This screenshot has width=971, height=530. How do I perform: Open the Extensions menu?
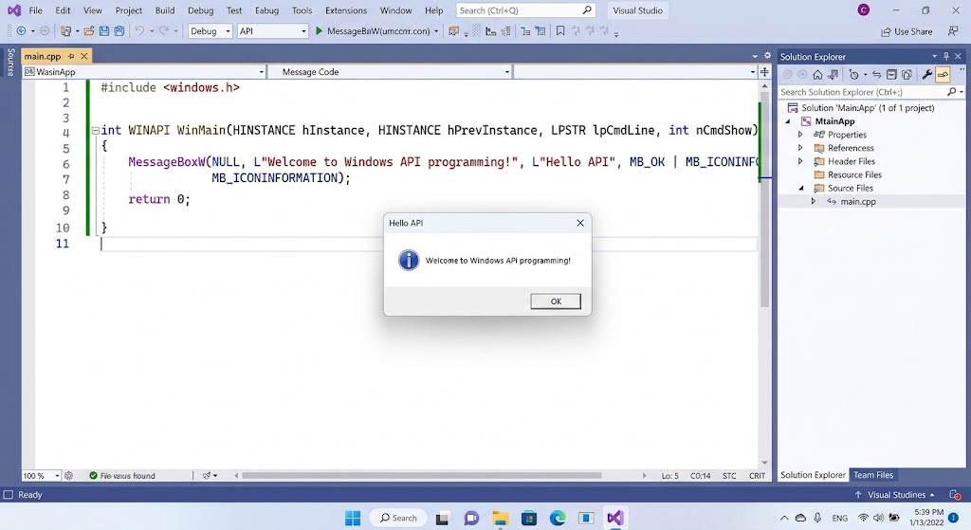[346, 10]
